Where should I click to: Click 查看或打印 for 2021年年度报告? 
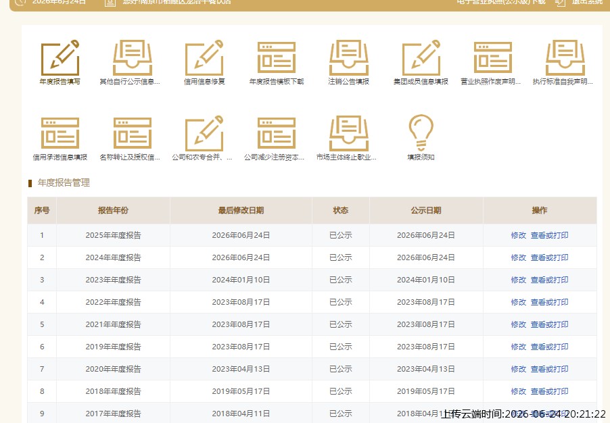549,324
